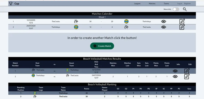The width and height of the screenshot is (204, 99).
Task: Click TheVolleys ball logo in calendar match 2
Action: 76,27
